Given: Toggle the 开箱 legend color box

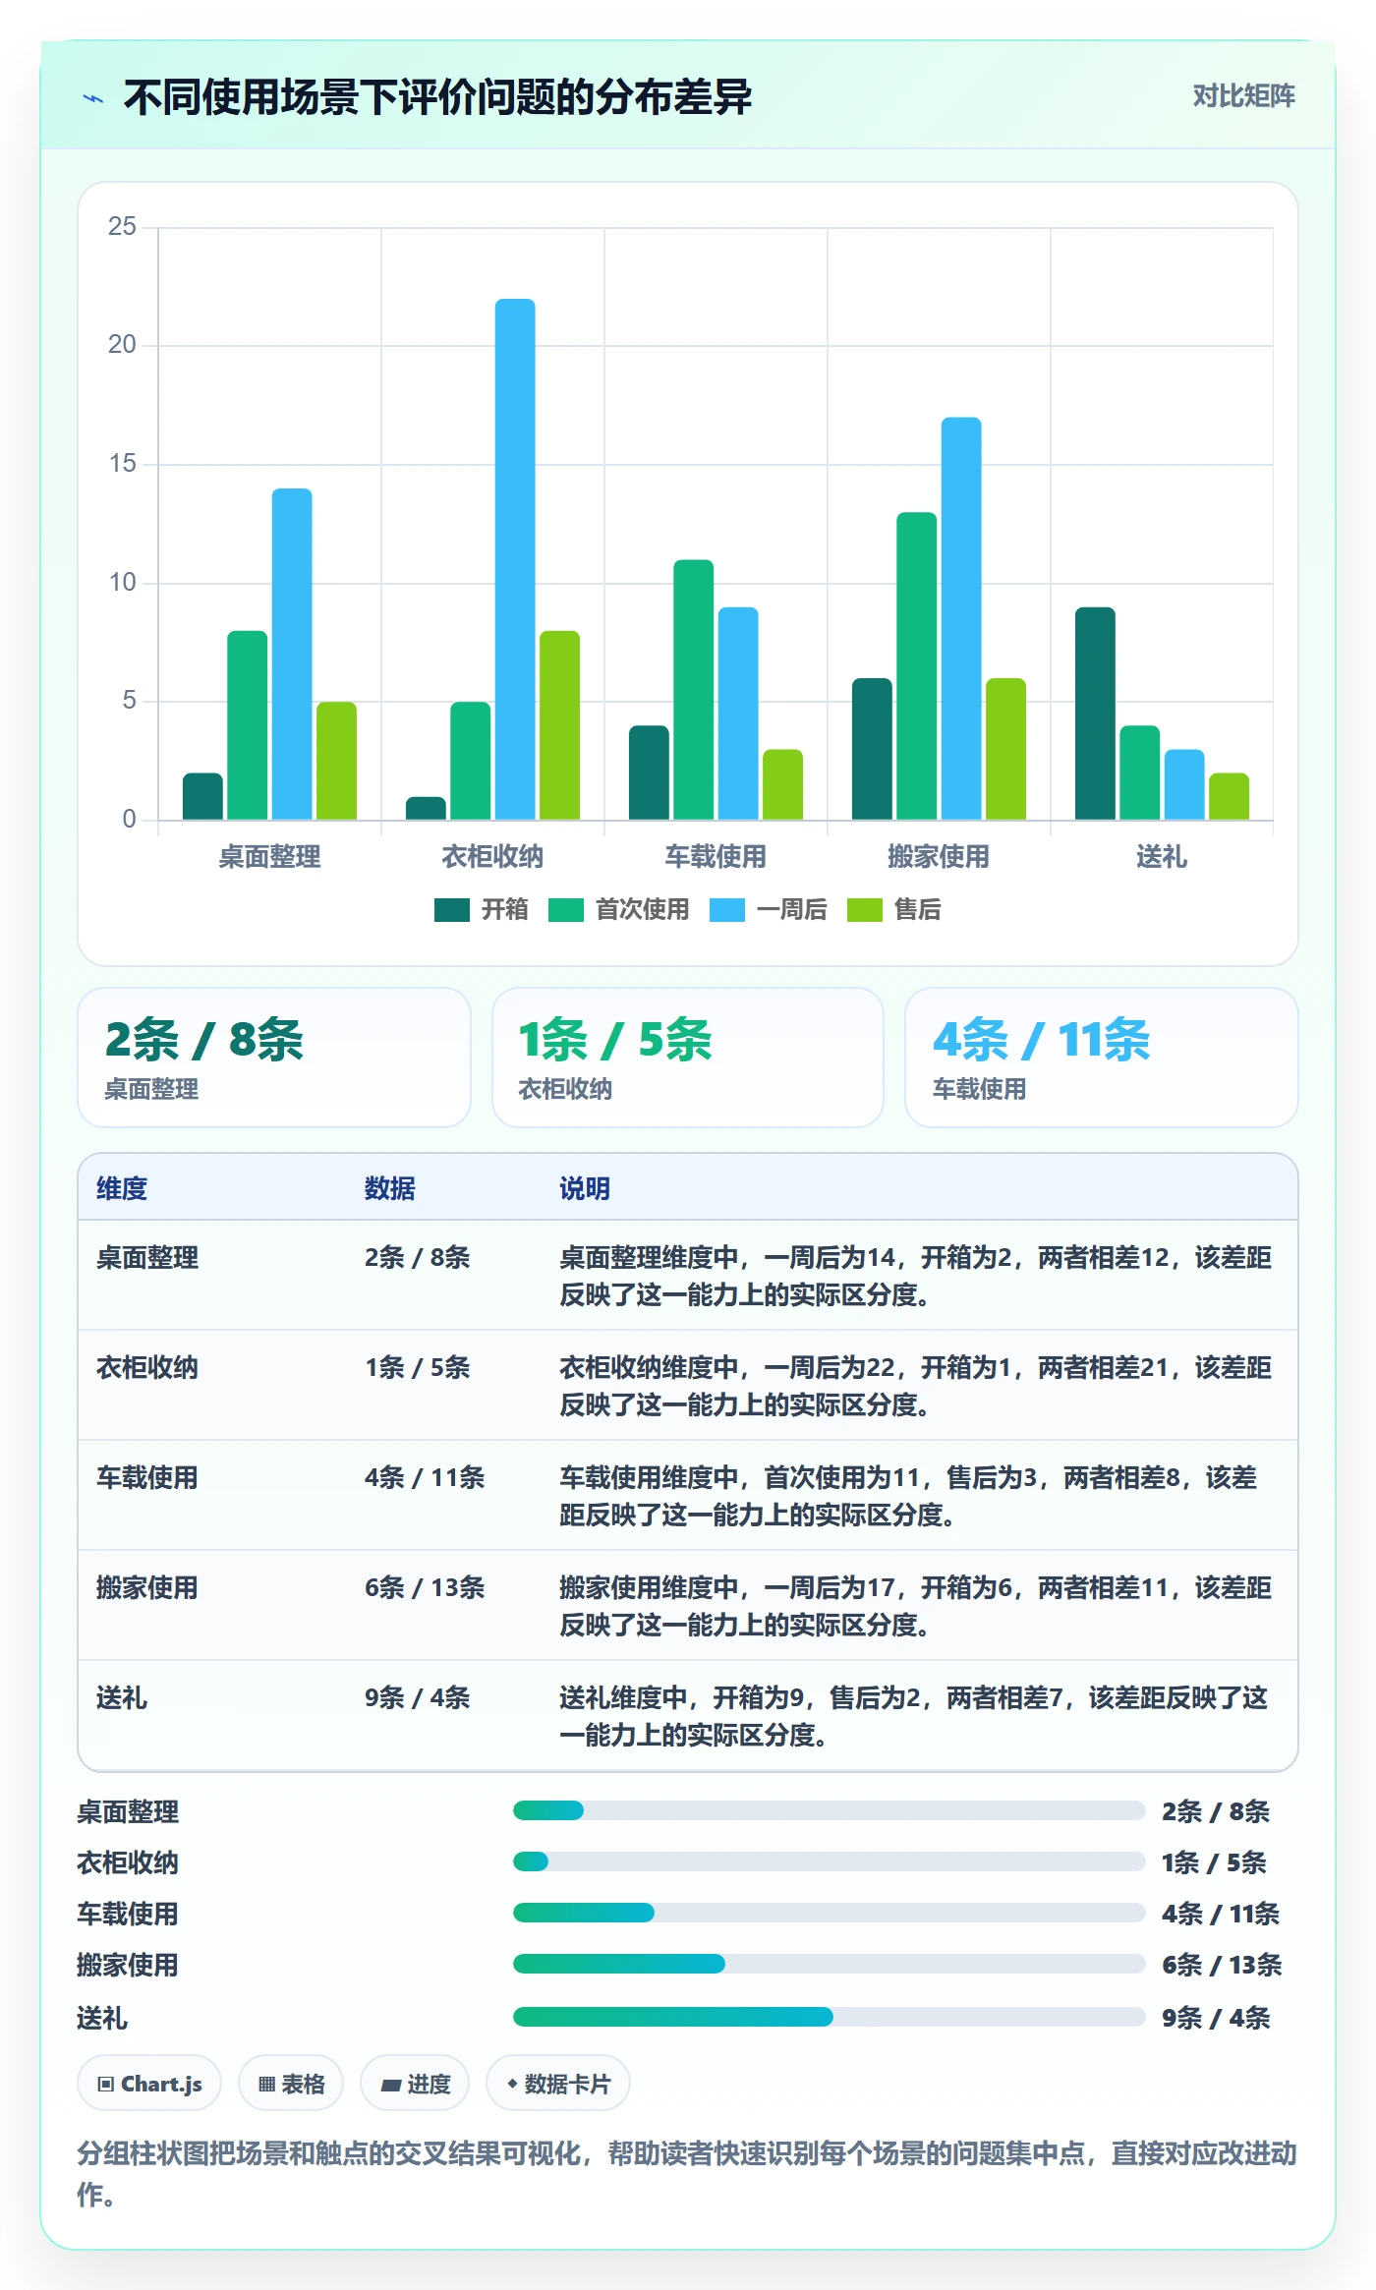Looking at the screenshot, I should coord(451,910).
